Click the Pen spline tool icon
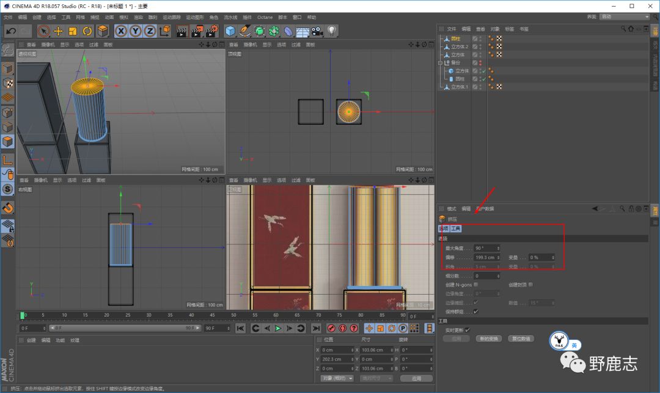Image resolution: width=660 pixels, height=393 pixels. [245, 31]
